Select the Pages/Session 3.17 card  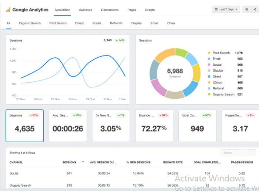click(x=240, y=126)
